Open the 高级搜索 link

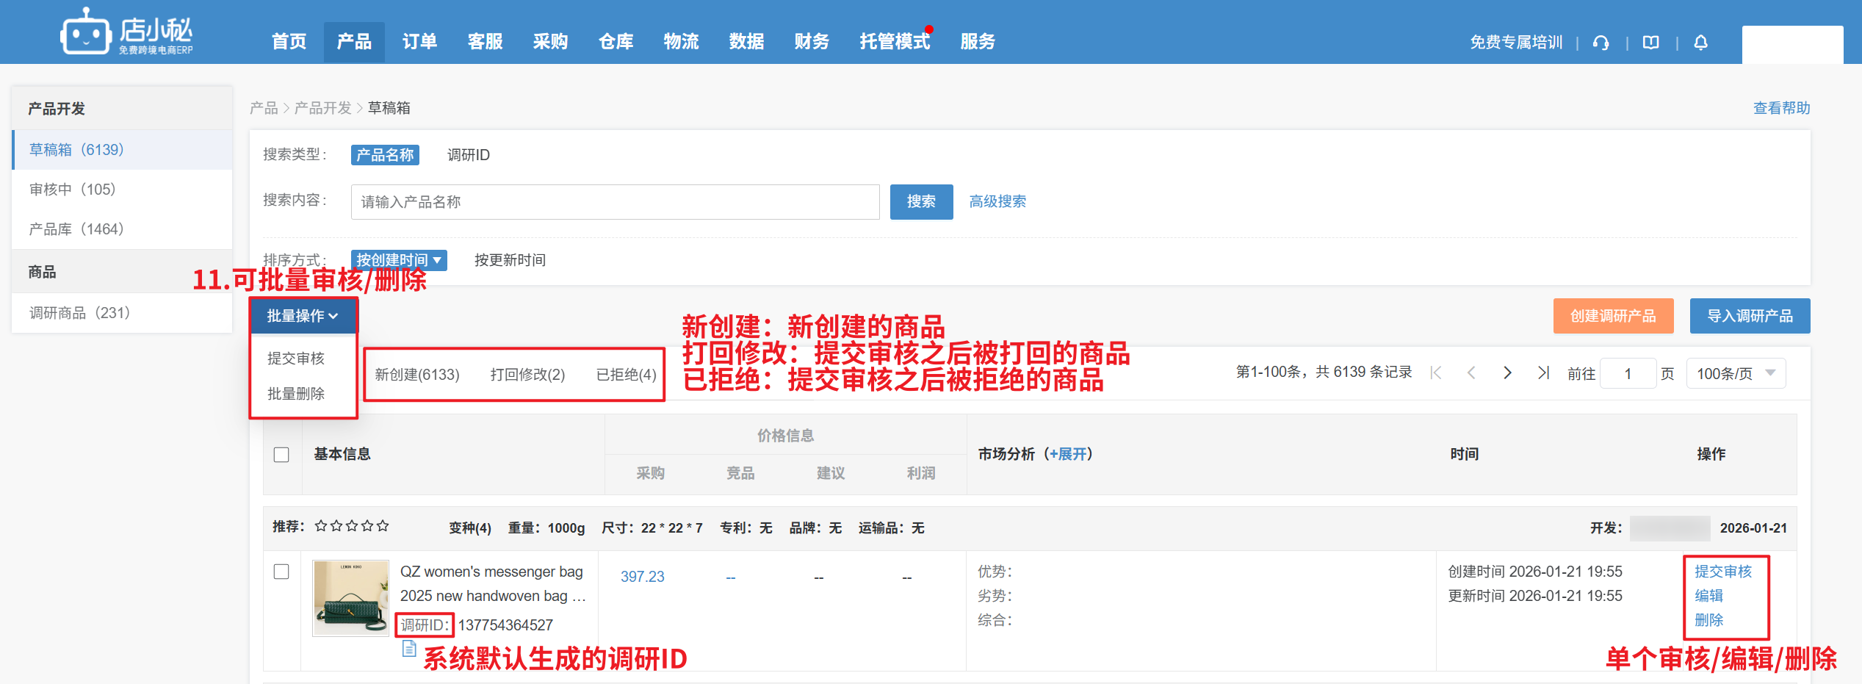[997, 201]
